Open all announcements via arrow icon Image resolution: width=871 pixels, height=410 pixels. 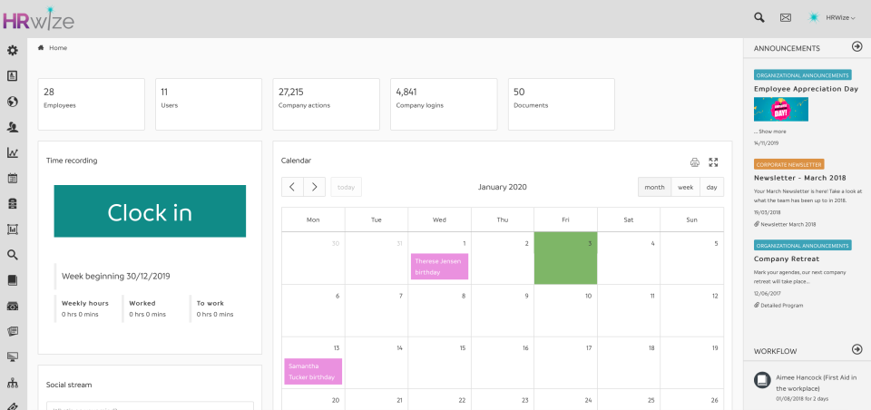pyautogui.click(x=857, y=47)
